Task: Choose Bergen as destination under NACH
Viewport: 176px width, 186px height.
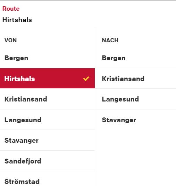Action: point(136,58)
